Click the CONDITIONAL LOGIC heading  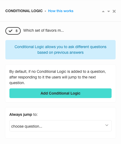click(24, 11)
